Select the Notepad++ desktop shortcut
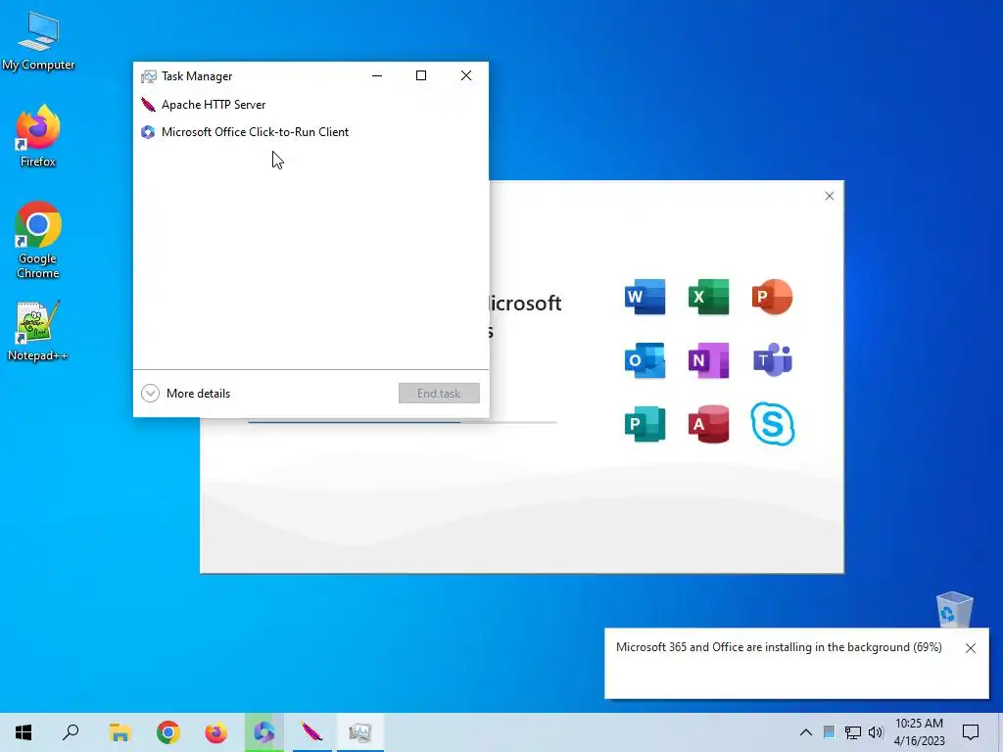Screen dimensions: 1003x752 click(x=37, y=331)
